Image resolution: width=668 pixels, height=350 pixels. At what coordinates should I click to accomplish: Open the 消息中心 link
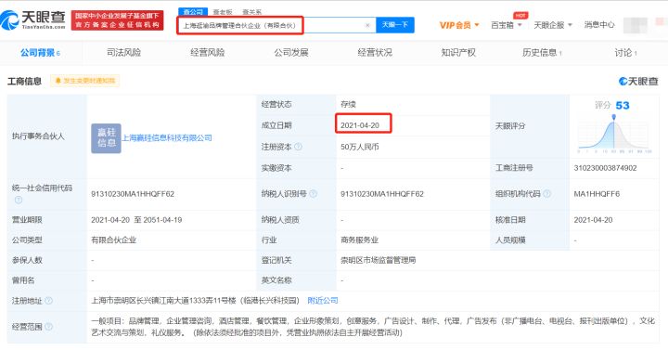pos(599,25)
